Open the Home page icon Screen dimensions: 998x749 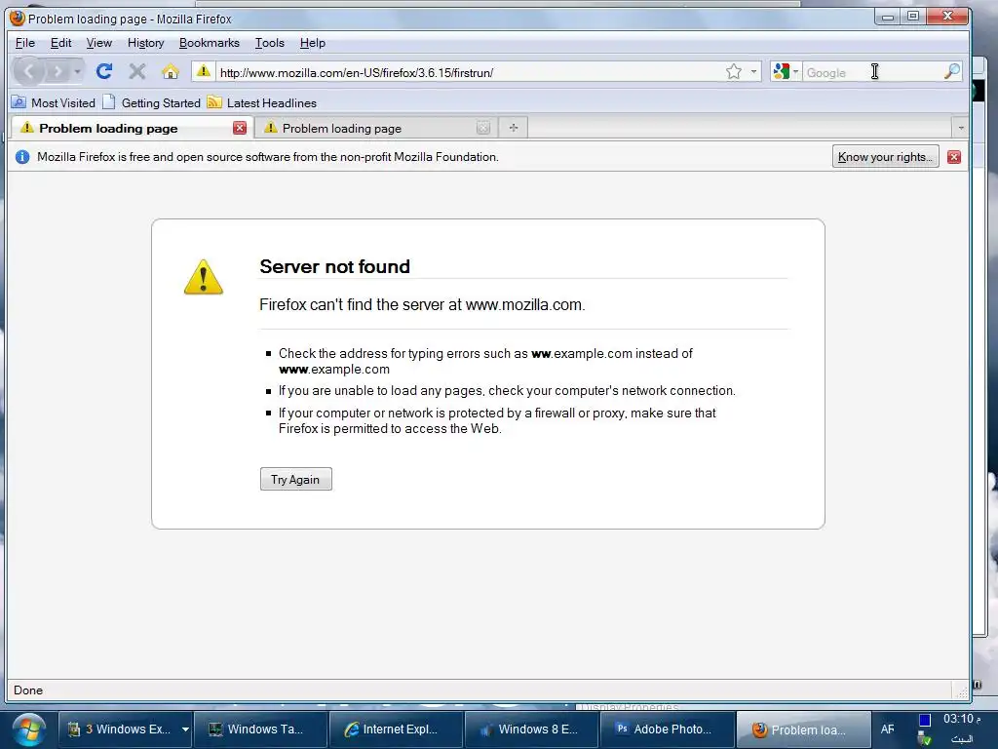click(170, 71)
